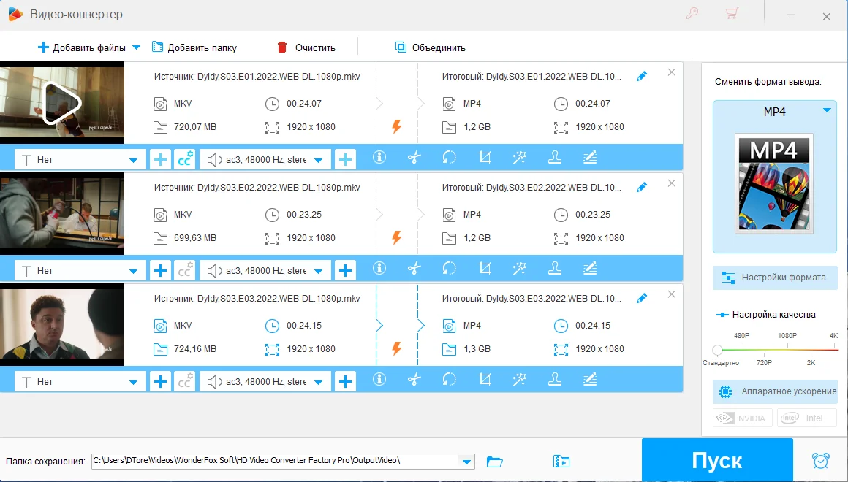Rename E01 output file with pencil icon
The width and height of the screenshot is (848, 482).
(x=642, y=76)
